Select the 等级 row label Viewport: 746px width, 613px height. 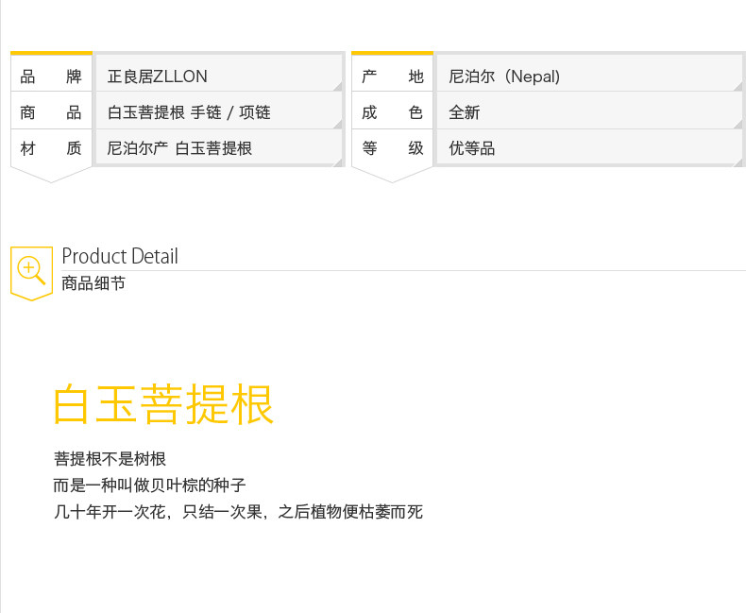click(392, 148)
